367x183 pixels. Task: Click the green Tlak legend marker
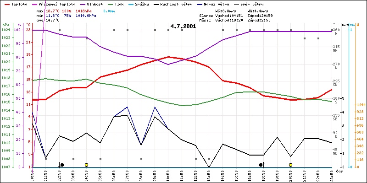coord(117,3)
